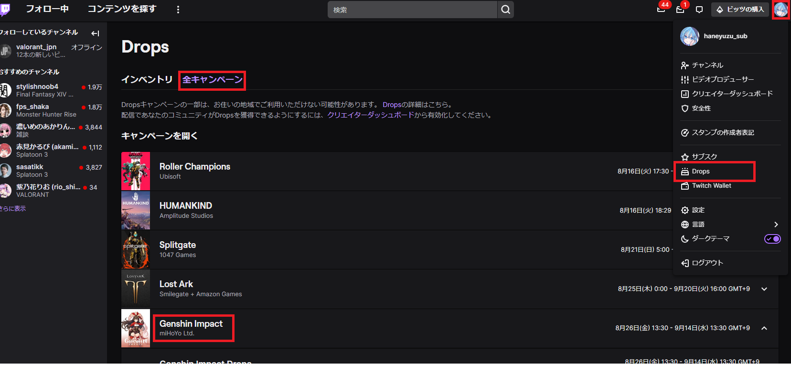Screen dimensions: 791x365
Task: Click the valorant_jpn channel avatar
Action: (x=5, y=51)
